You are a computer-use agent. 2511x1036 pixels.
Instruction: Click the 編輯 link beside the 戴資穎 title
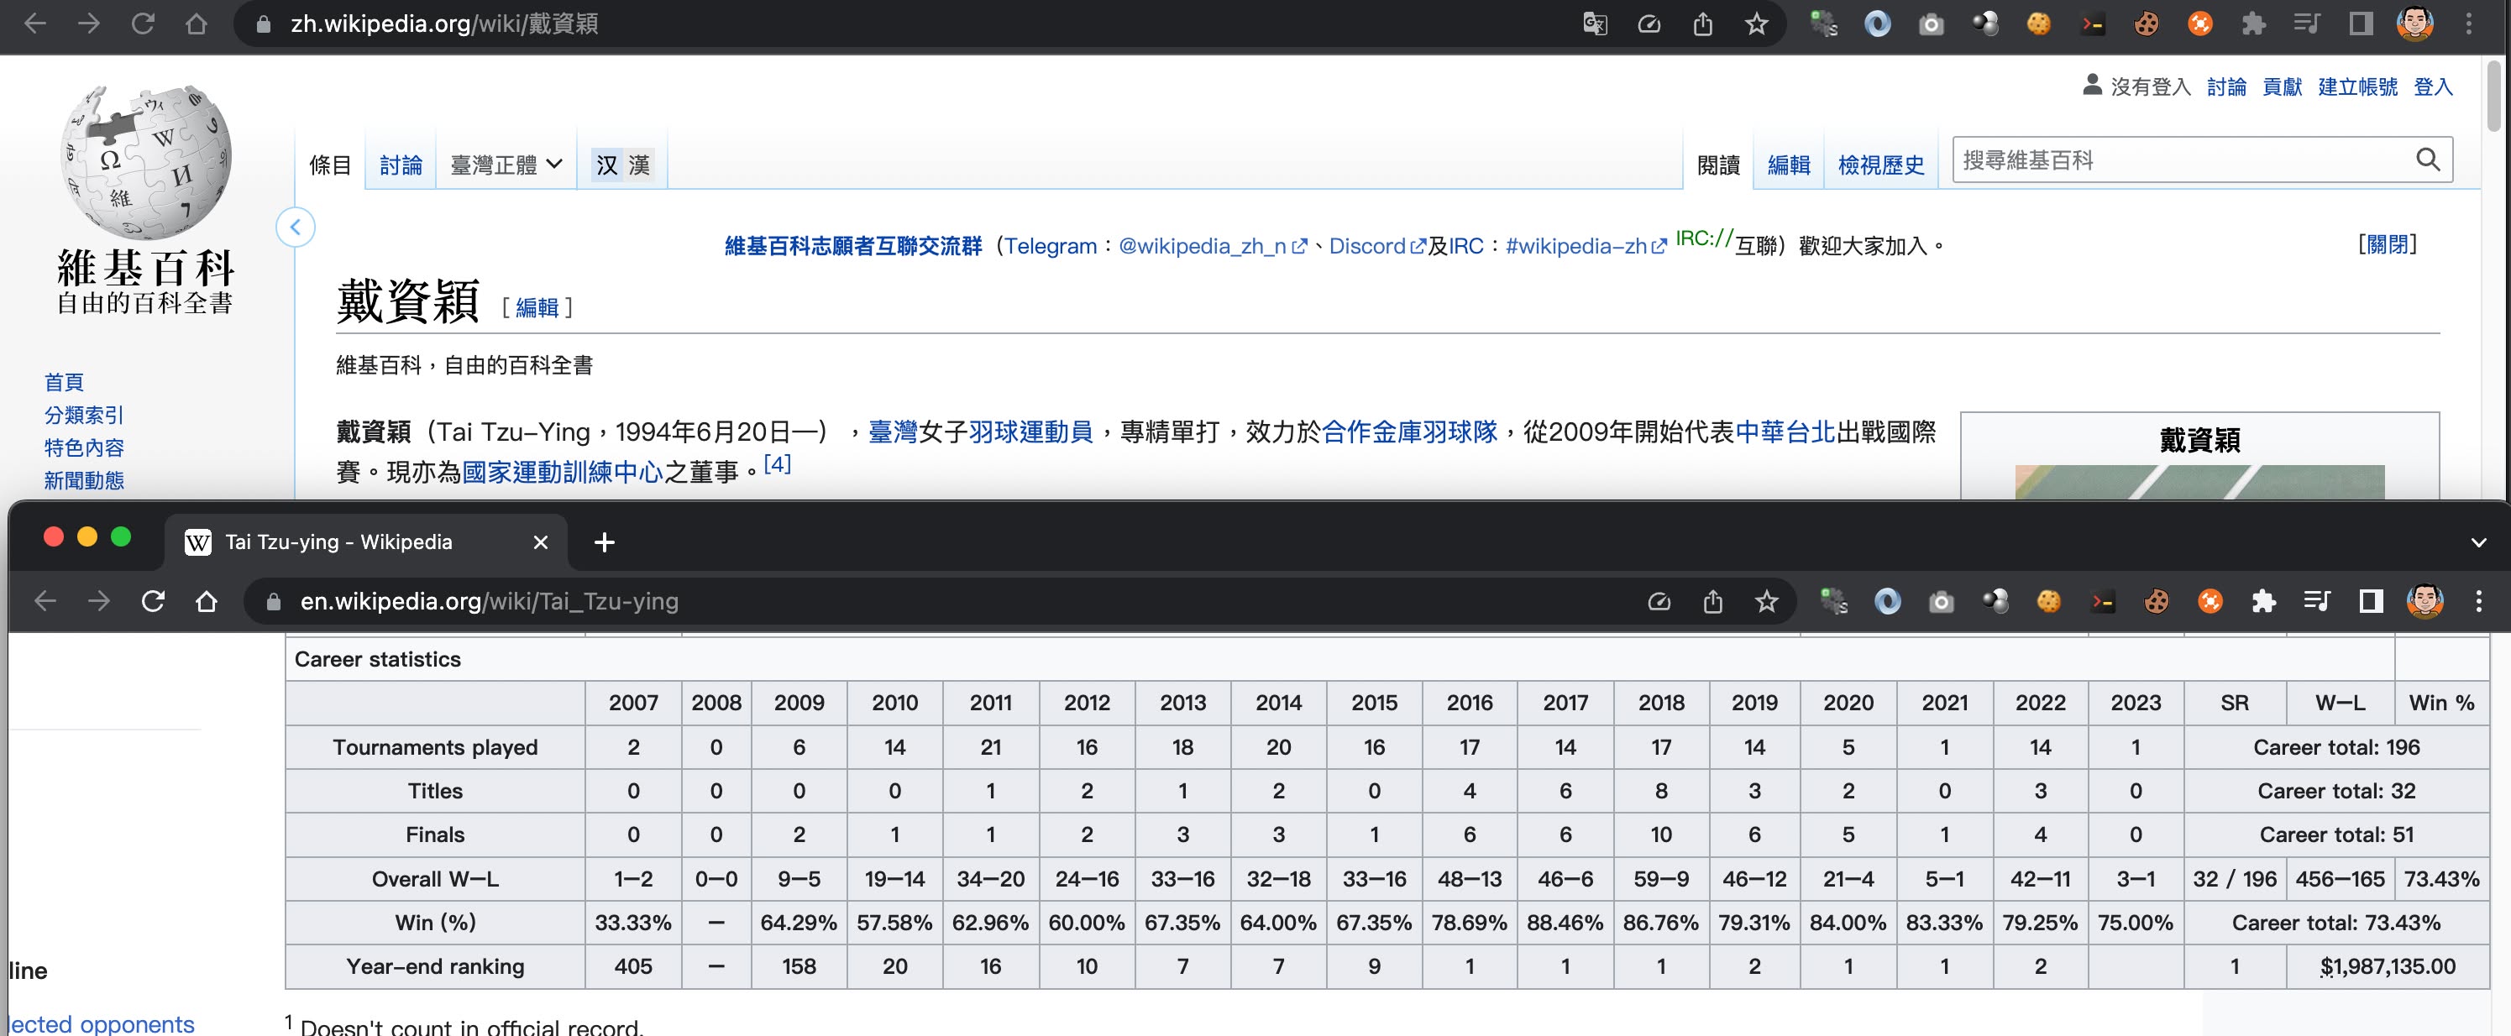coord(537,308)
